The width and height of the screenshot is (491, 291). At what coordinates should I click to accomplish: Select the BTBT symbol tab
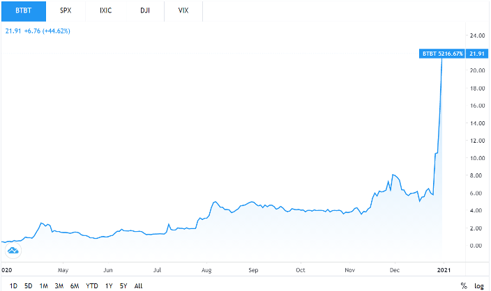click(24, 10)
